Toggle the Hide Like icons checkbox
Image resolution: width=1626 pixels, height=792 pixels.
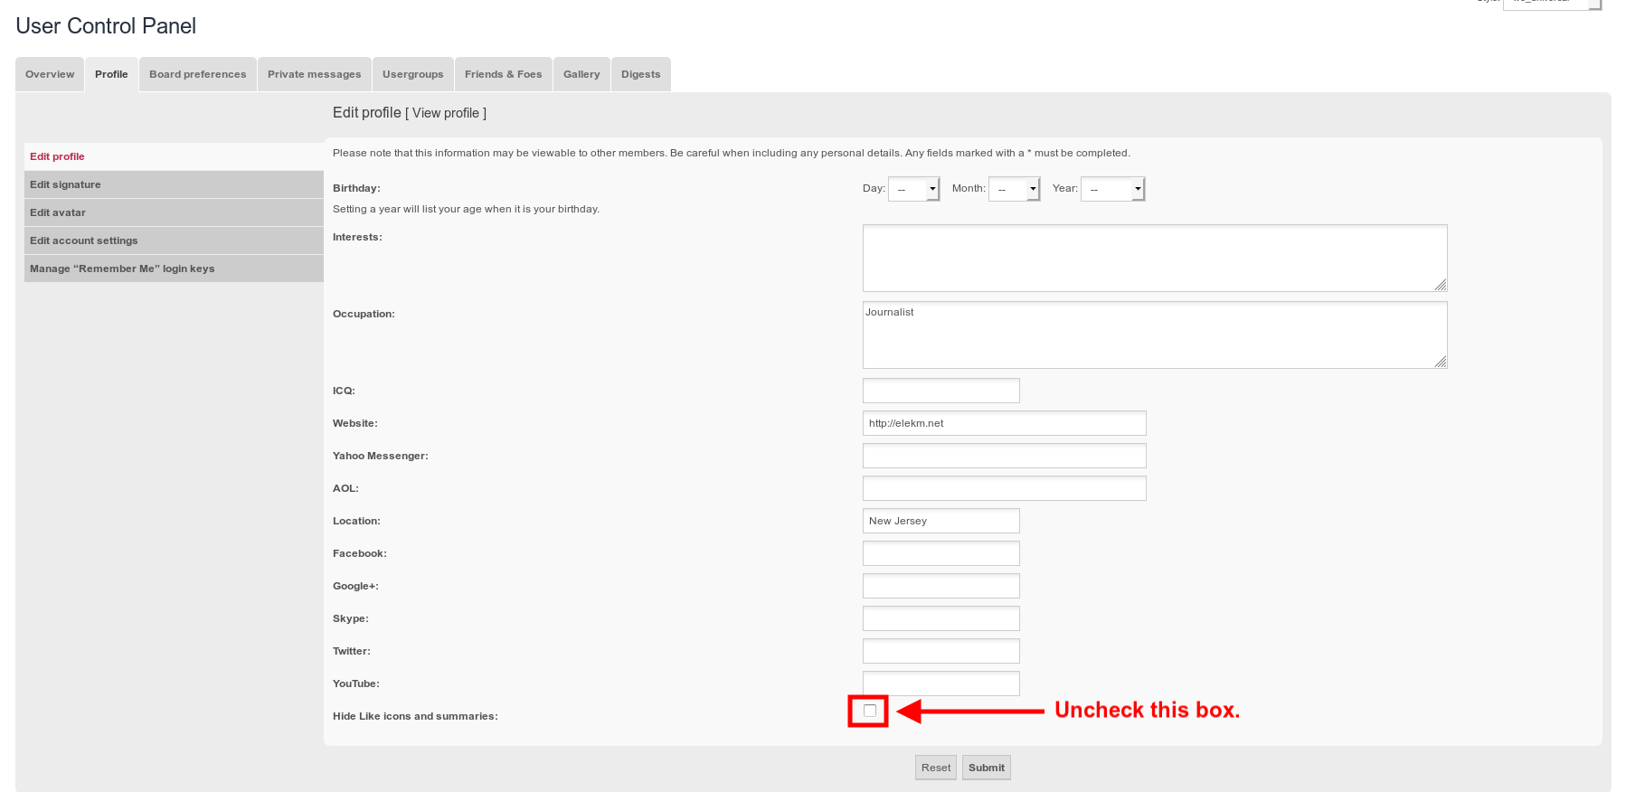(870, 711)
